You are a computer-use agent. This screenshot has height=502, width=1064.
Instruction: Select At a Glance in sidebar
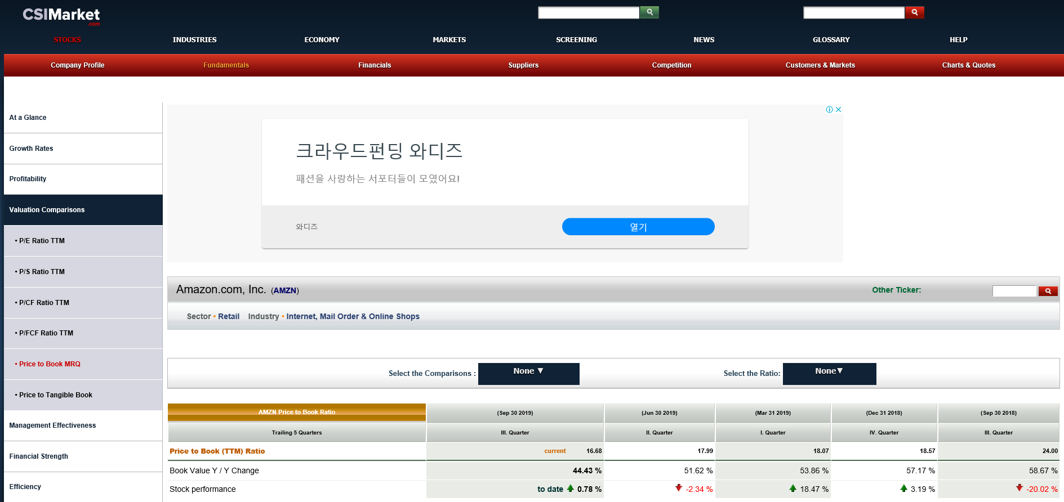coord(83,118)
